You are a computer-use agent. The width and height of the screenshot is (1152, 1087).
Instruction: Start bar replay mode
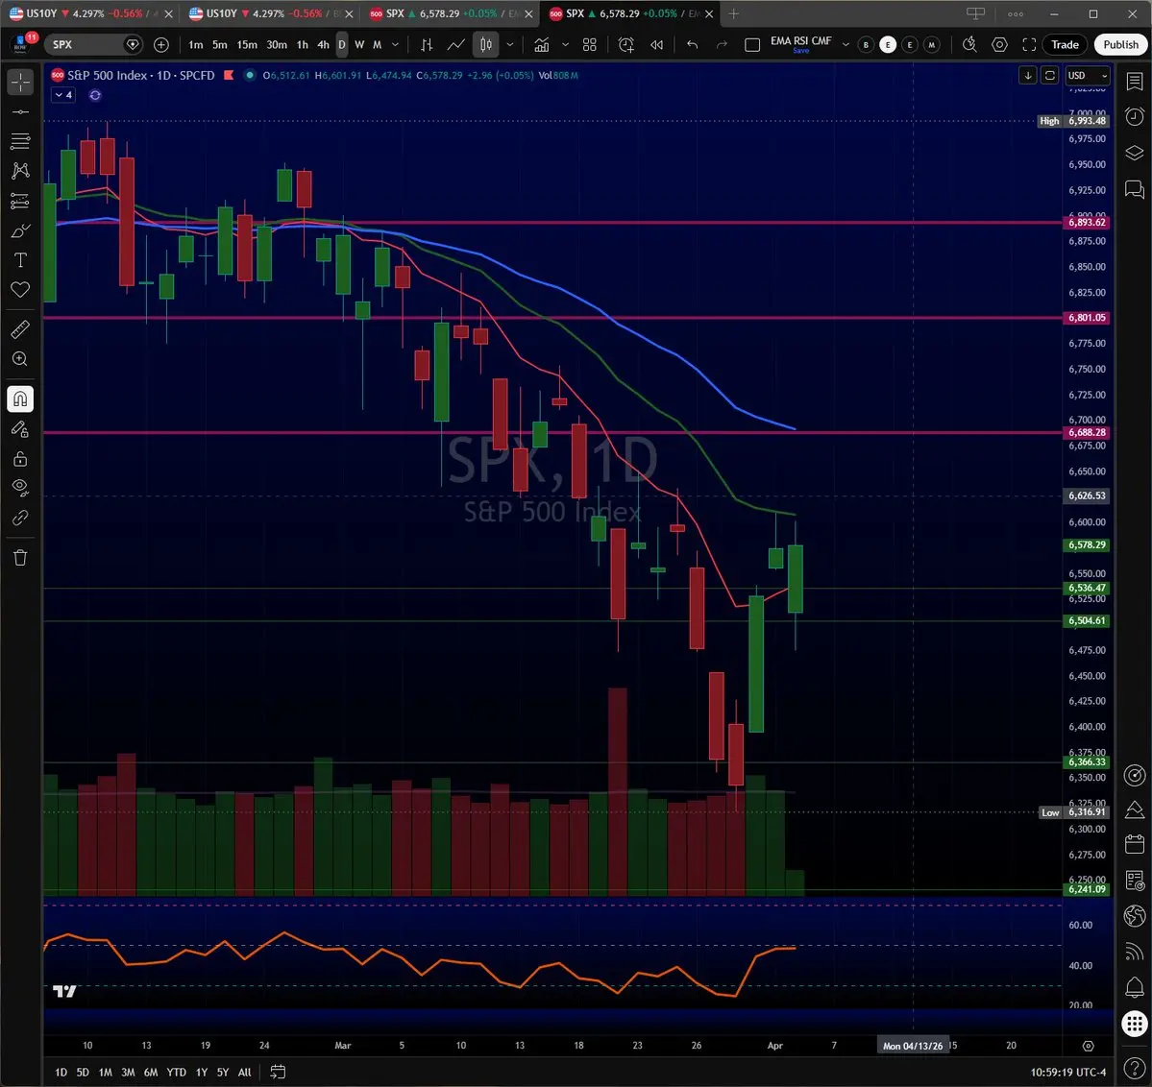point(657,45)
